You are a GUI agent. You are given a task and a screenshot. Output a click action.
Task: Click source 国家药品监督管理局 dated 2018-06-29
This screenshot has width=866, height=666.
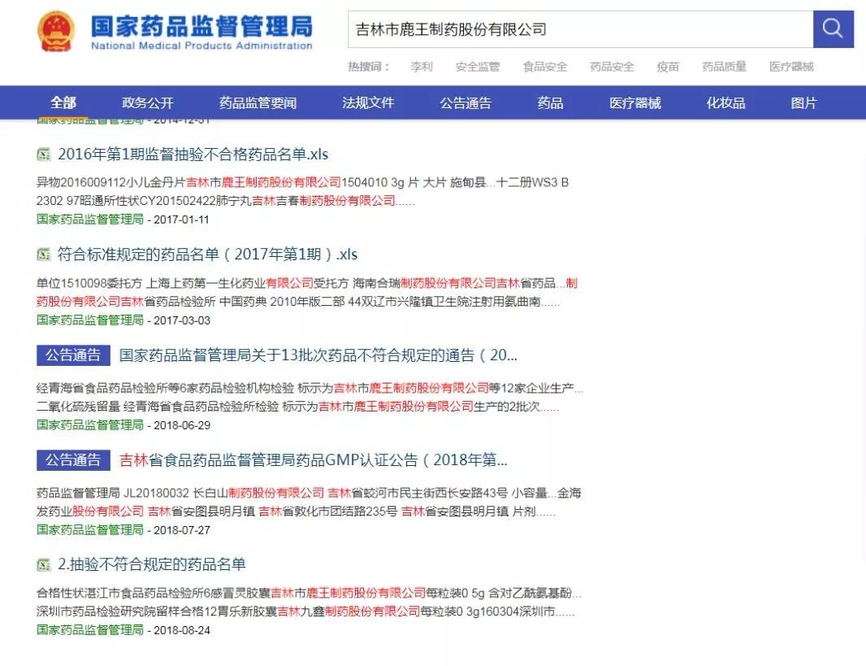(90, 425)
